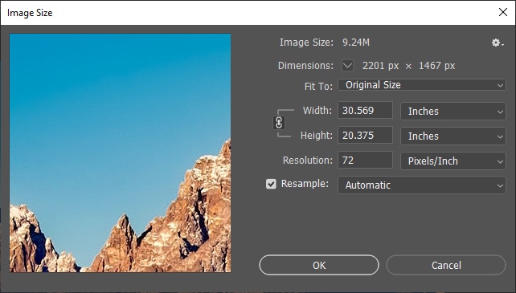Click the Height value field
516x293 pixels.
click(x=365, y=135)
